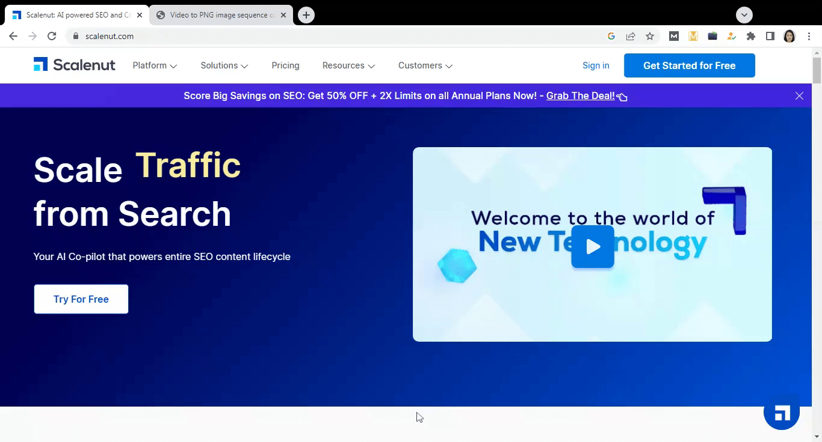Open new tab with plus button
Image resolution: width=822 pixels, height=442 pixels.
click(306, 15)
